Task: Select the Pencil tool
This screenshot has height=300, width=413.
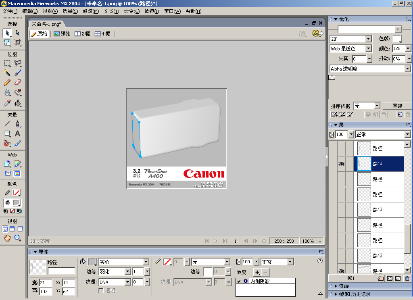Action: tap(7, 82)
